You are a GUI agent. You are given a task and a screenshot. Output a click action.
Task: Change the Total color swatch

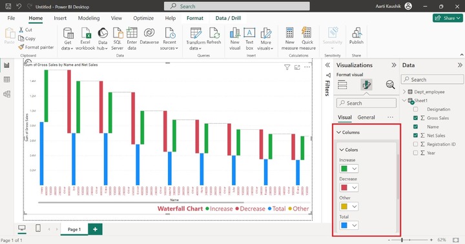pos(349,225)
